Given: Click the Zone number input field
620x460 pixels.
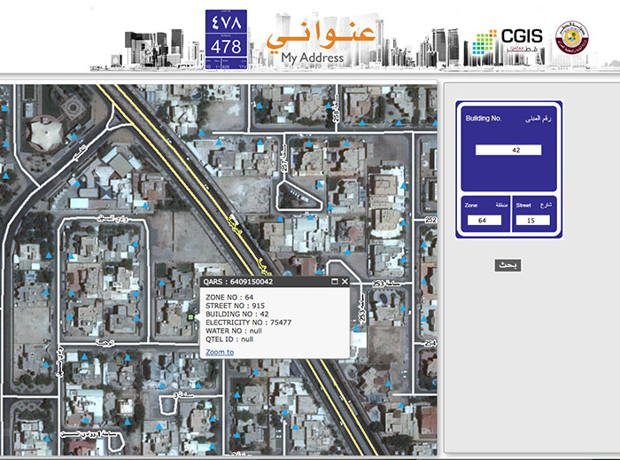Looking at the screenshot, I should tap(483, 220).
